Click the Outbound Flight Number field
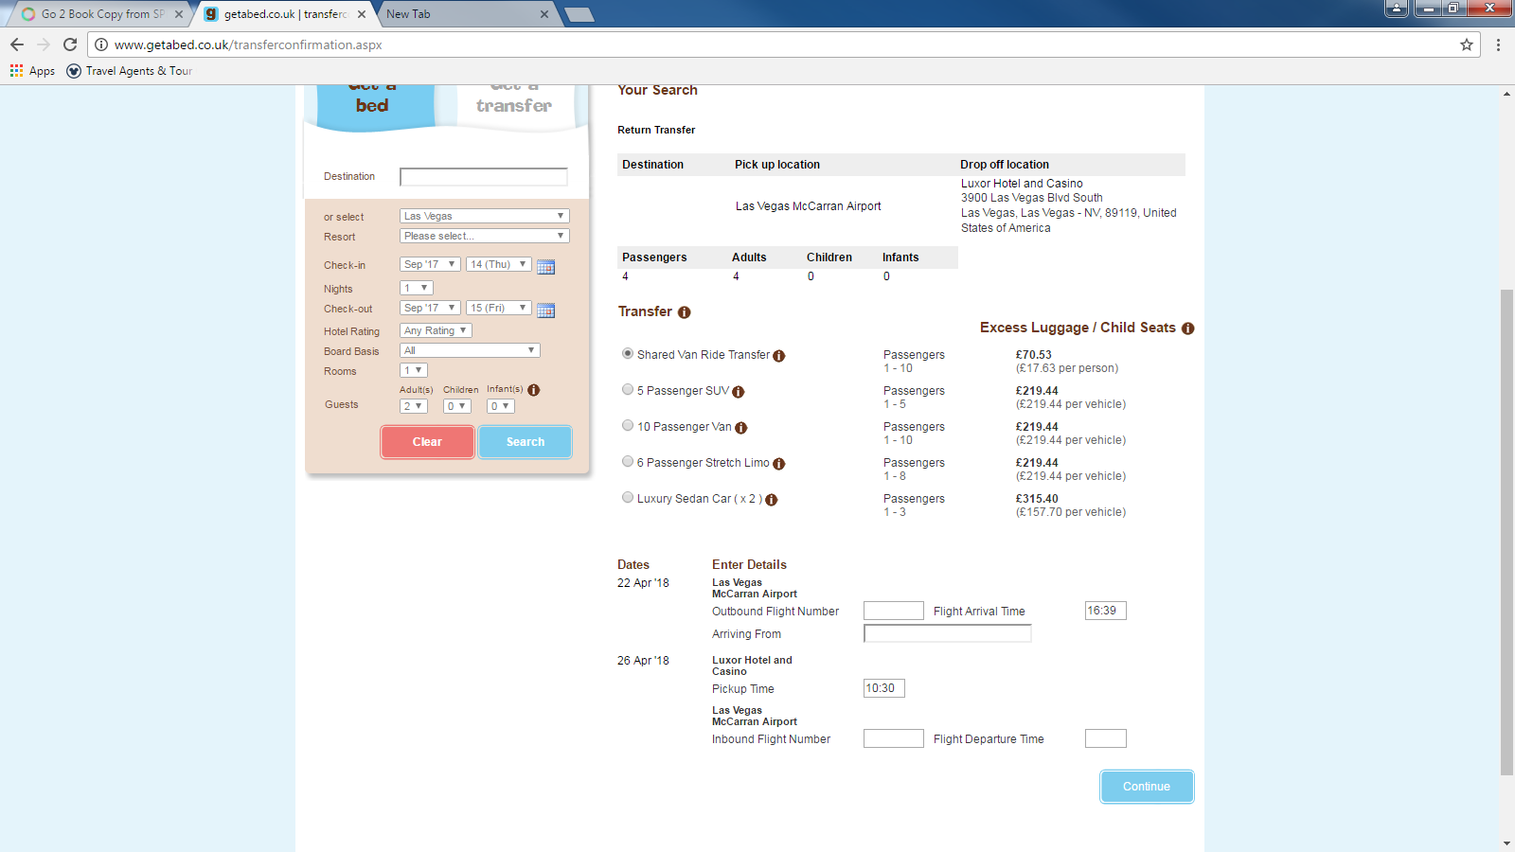This screenshot has height=852, width=1515. click(x=894, y=611)
